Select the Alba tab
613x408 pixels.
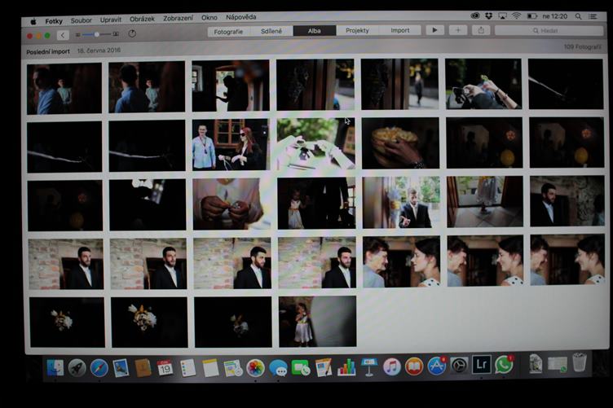(x=315, y=31)
